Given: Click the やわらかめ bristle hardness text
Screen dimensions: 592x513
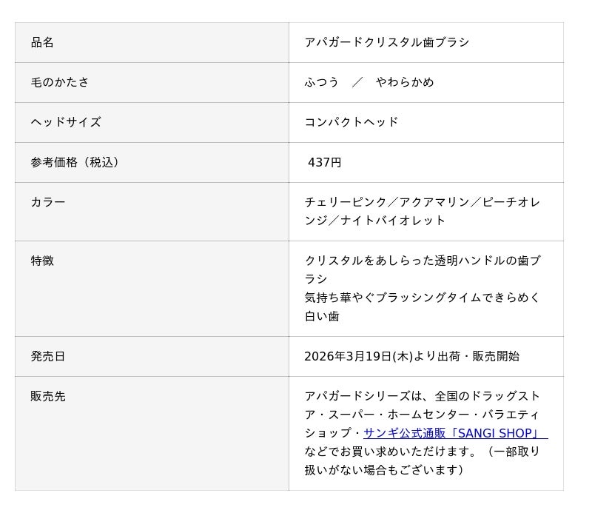Looking at the screenshot, I should 405,82.
